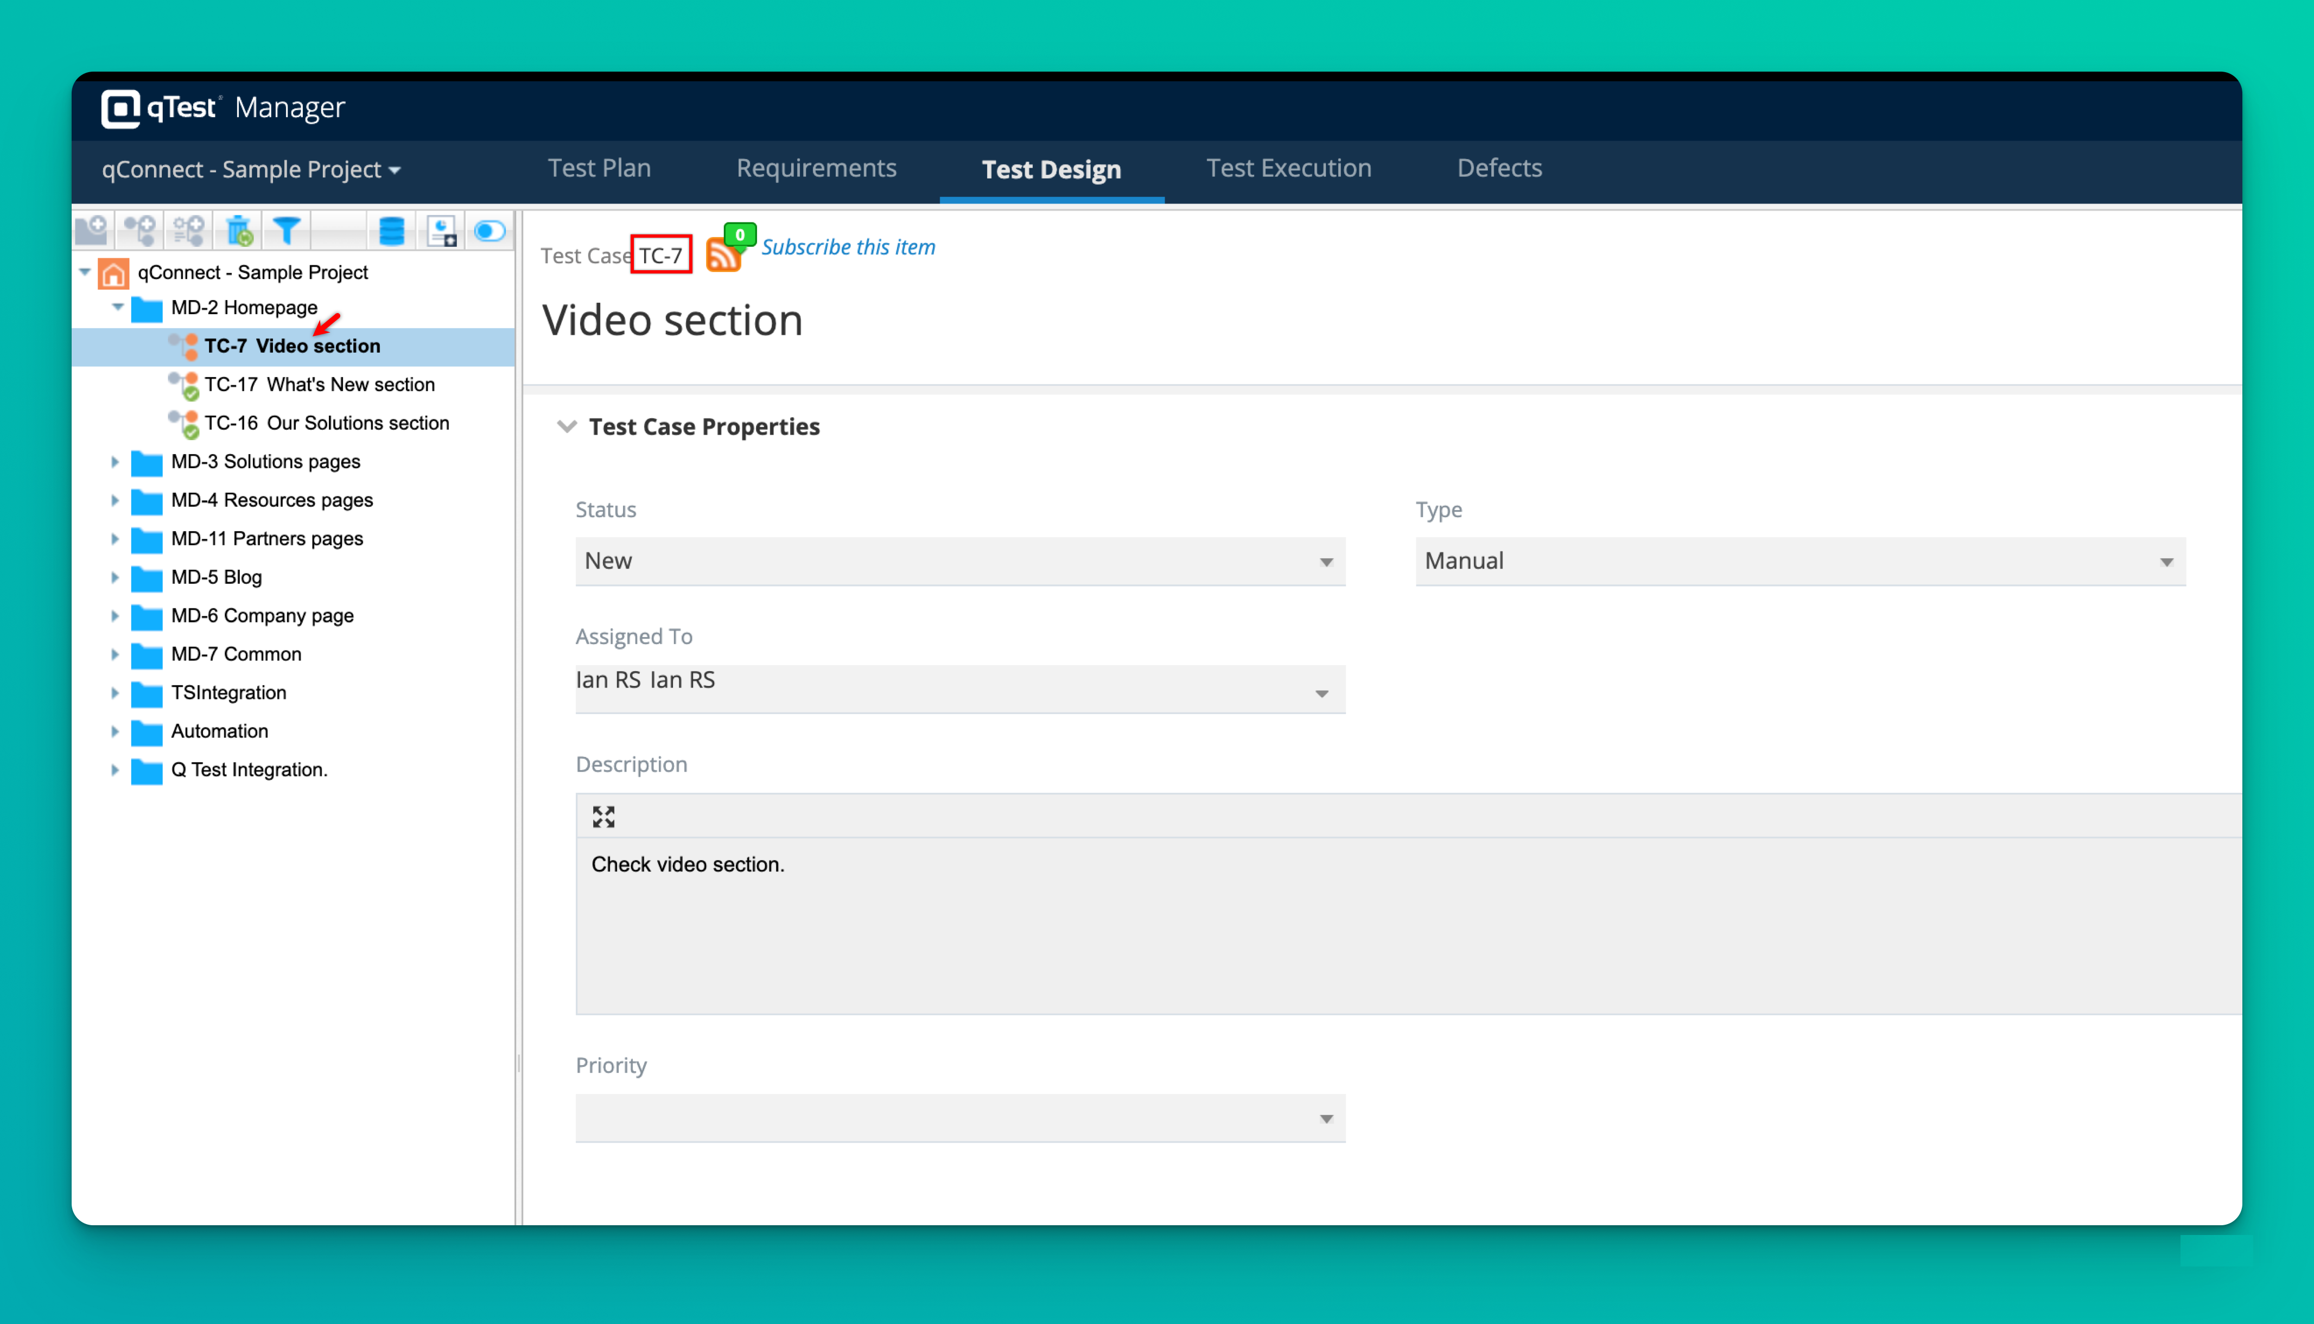This screenshot has height=1324, width=2314.
Task: Click the blue filter funnel icon
Action: [x=287, y=230]
